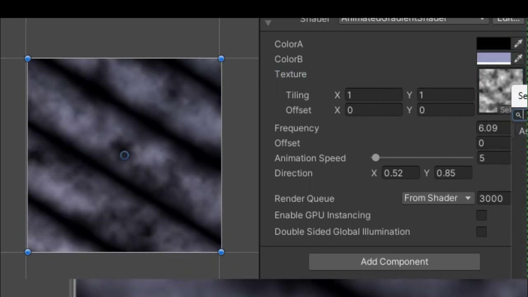The image size is (528, 297).
Task: Toggle Double Sided Global Illumination checkbox
Action: (x=481, y=232)
